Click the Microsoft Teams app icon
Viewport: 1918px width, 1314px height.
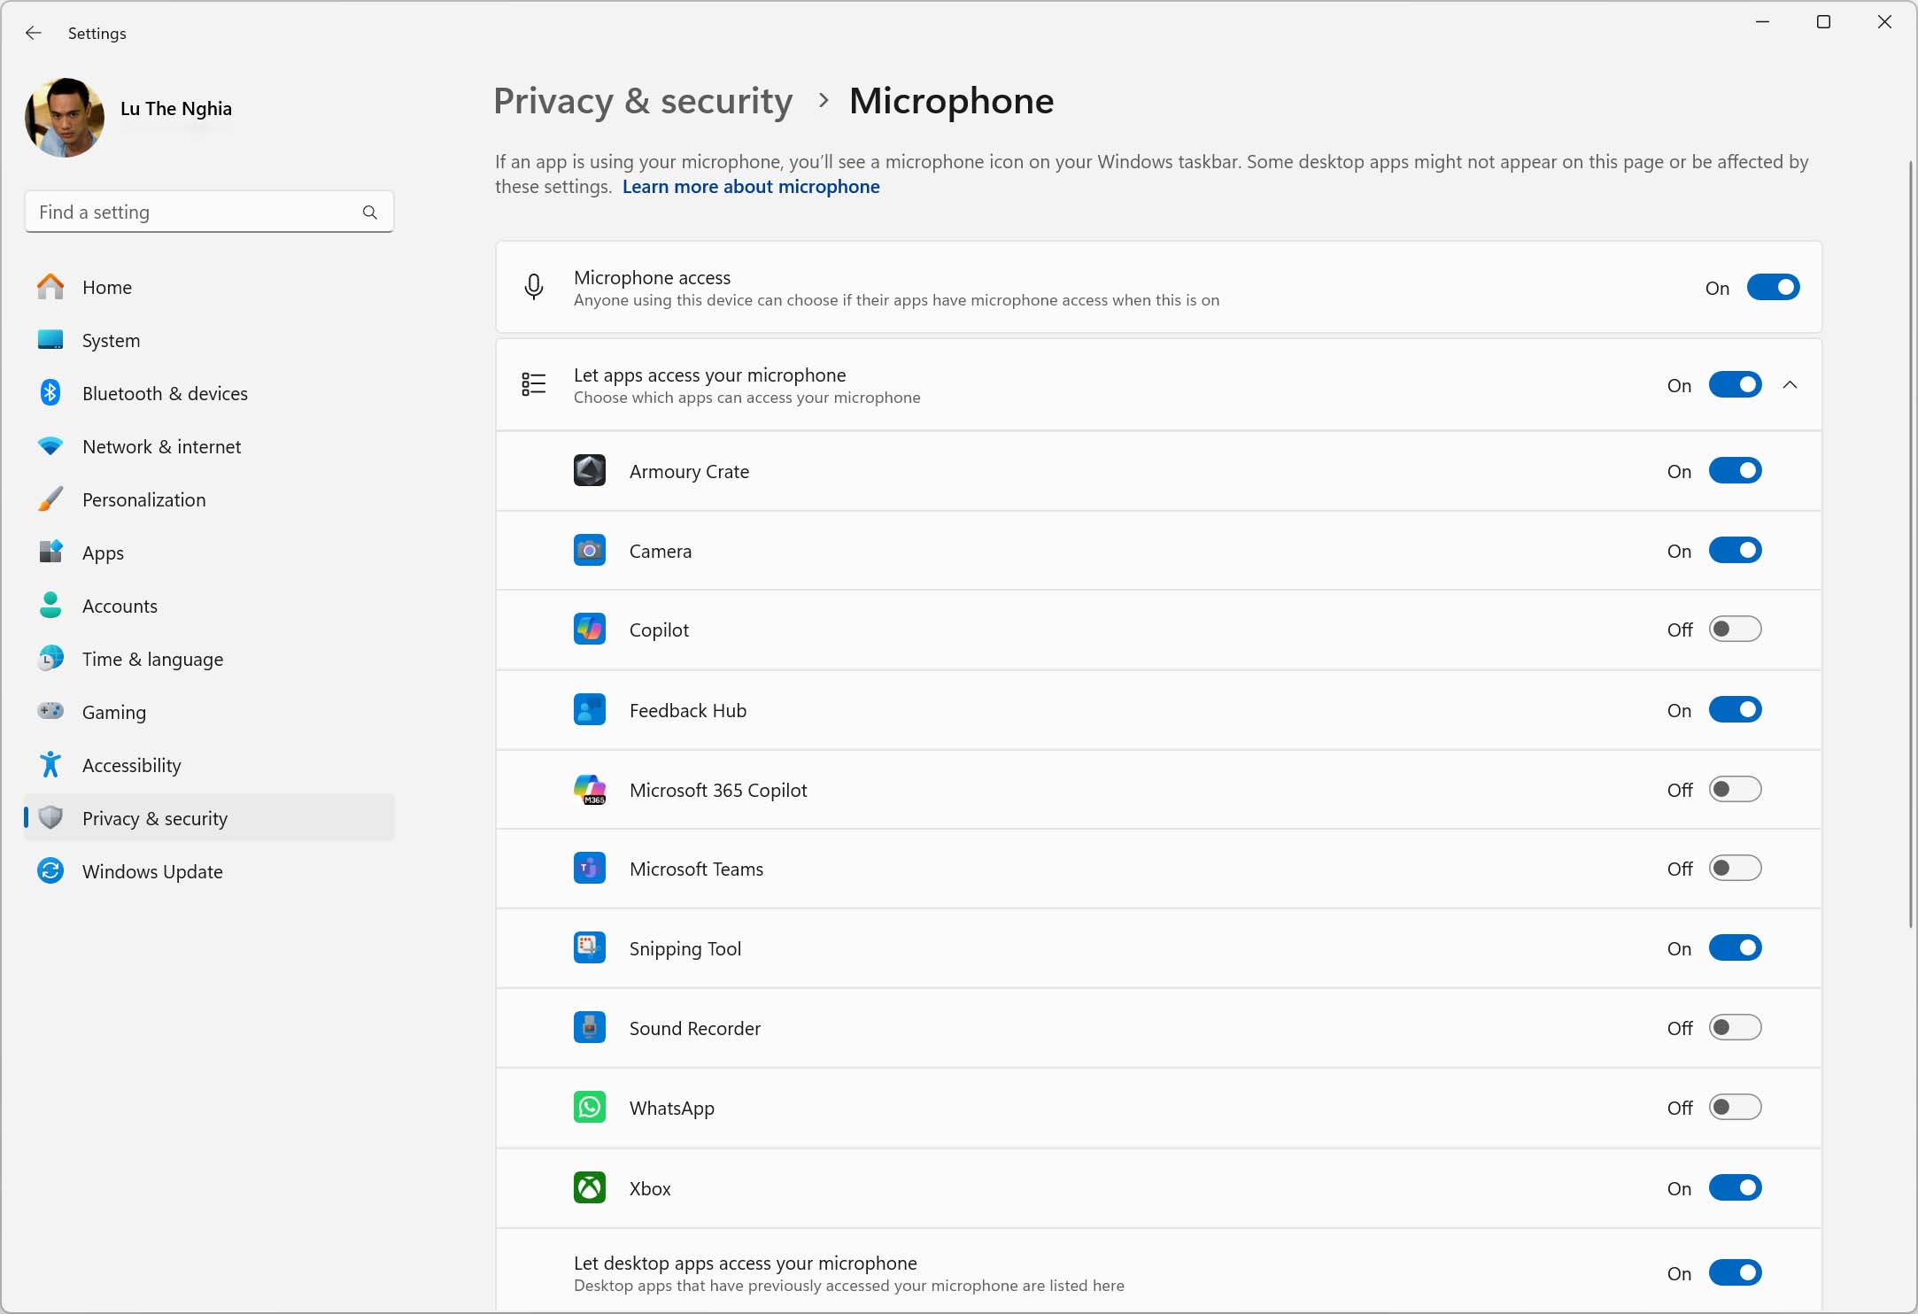pos(589,868)
